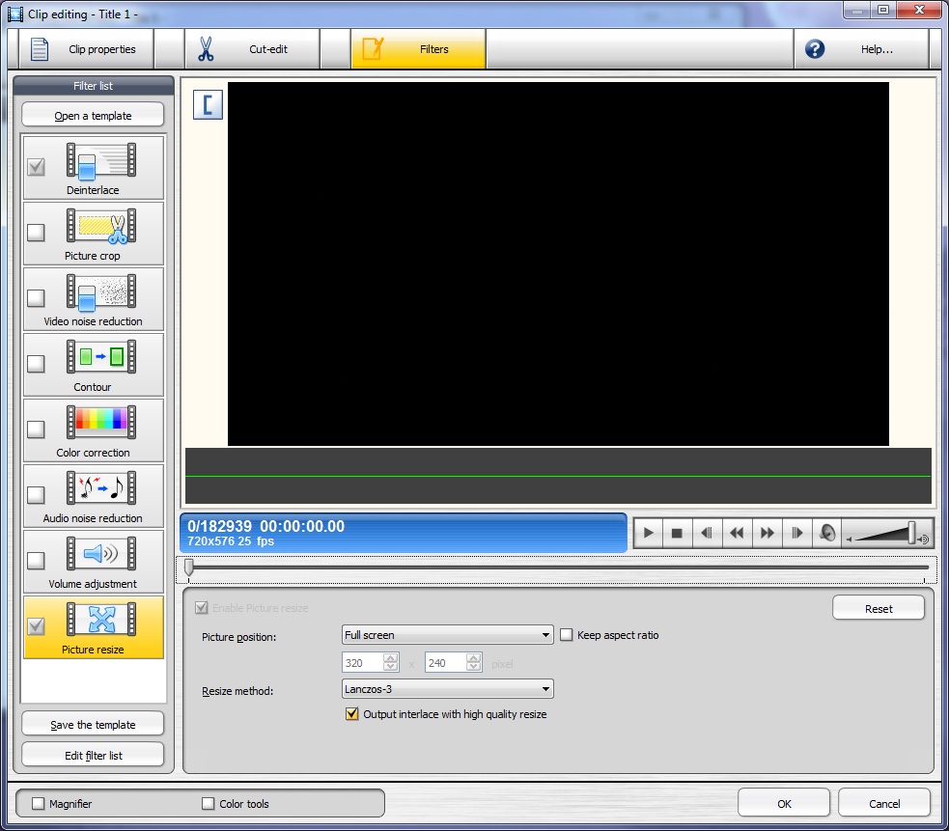Reset the picture resize settings
949x831 pixels.
click(879, 608)
